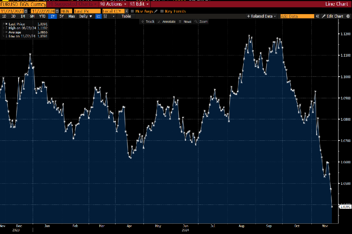352x234 pixels.
Task: Open end date calendar picker icon
Action: pyautogui.click(x=57, y=11)
